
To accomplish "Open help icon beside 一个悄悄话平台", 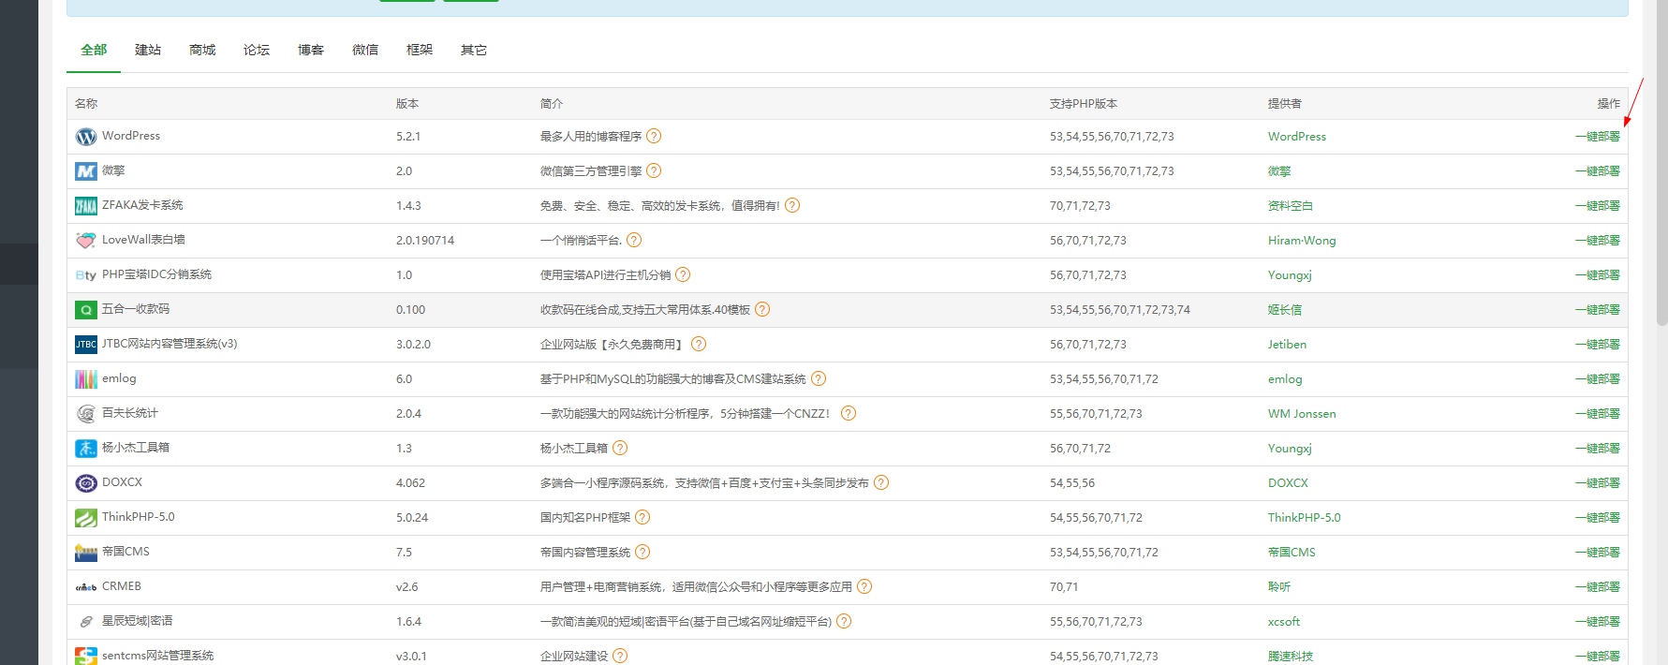I will pyautogui.click(x=634, y=241).
